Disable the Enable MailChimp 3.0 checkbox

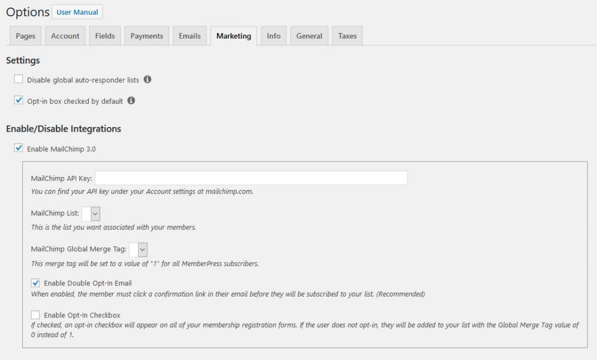[x=19, y=149]
